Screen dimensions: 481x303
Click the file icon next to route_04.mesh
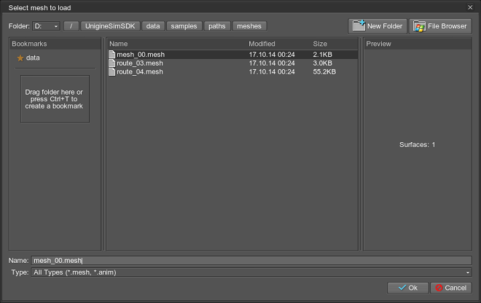coord(112,72)
